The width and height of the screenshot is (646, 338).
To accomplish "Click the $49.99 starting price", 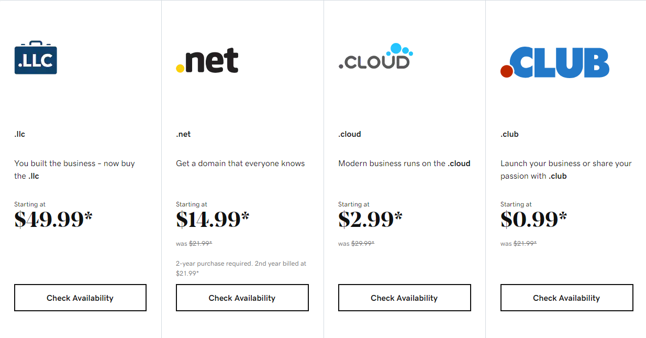I will coord(53,219).
